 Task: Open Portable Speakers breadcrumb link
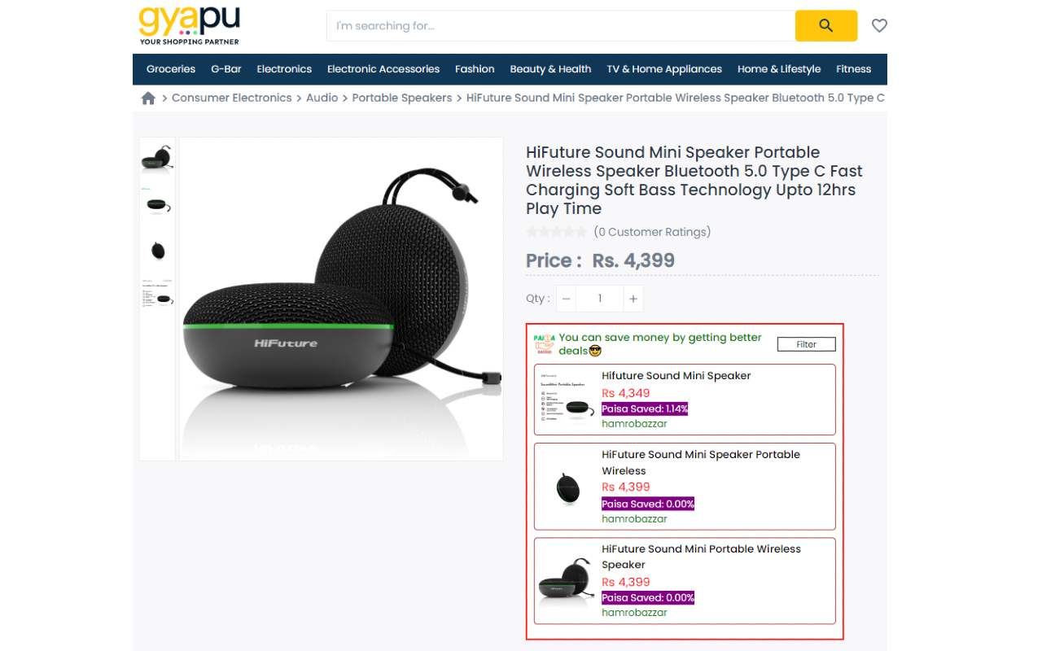click(x=402, y=98)
